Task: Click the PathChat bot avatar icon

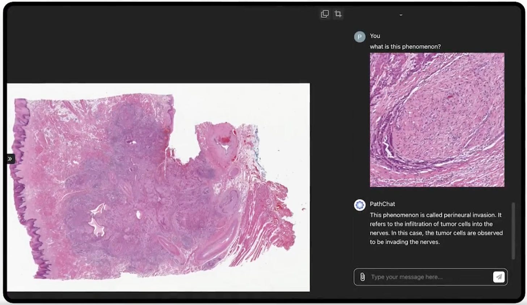Action: point(359,205)
